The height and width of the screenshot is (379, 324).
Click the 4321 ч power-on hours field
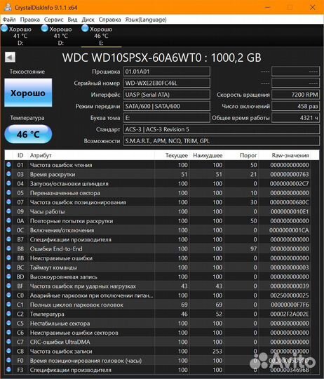(x=295, y=118)
